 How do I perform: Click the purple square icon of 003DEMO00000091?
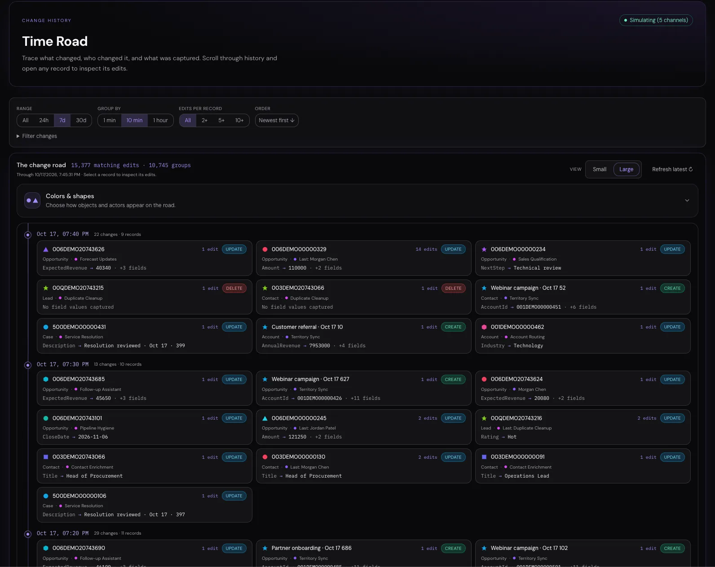pyautogui.click(x=484, y=457)
